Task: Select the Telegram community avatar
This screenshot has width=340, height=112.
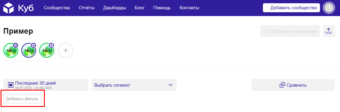Action: click(x=11, y=50)
